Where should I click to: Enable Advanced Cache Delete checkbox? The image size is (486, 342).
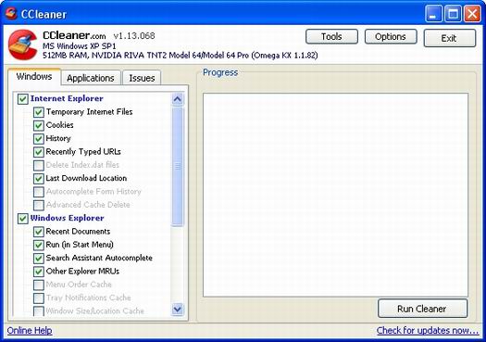pyautogui.click(x=39, y=205)
